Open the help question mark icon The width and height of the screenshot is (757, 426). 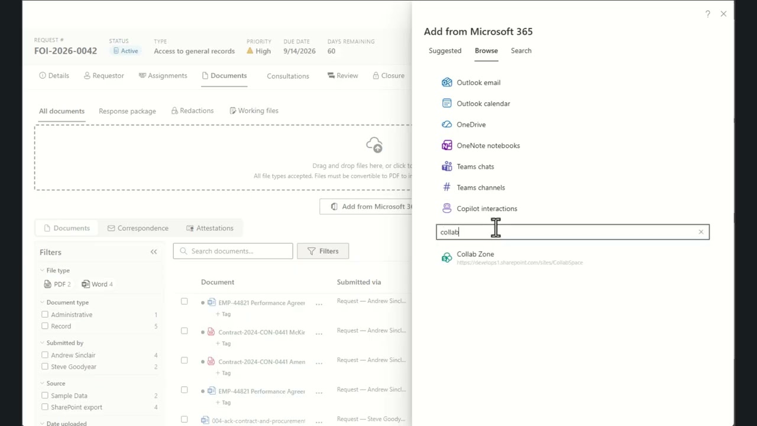[x=707, y=14]
